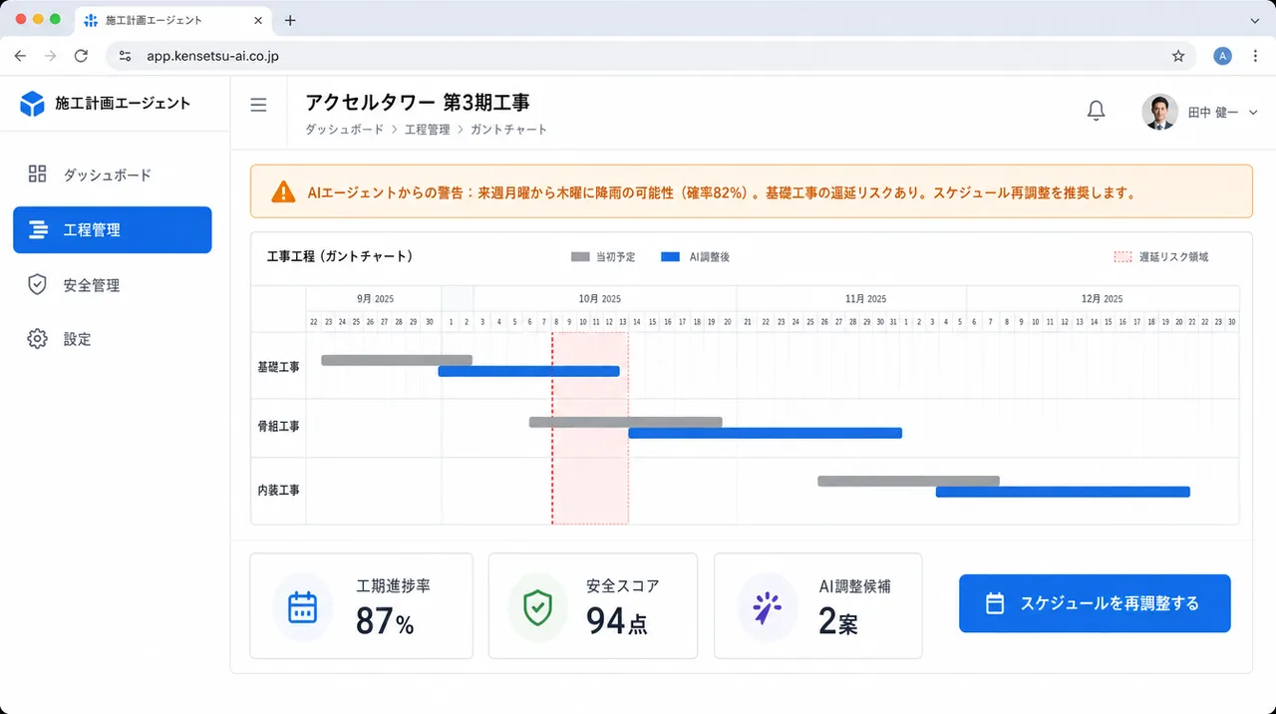Click the address bar URL field
Image resolution: width=1276 pixels, height=714 pixels.
point(651,56)
